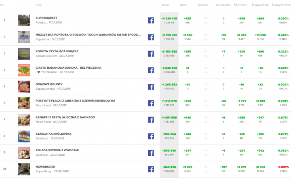Viewport: 291px width, 178px height.
Task: Sort table by Views column header
Action: (x=165, y=5)
